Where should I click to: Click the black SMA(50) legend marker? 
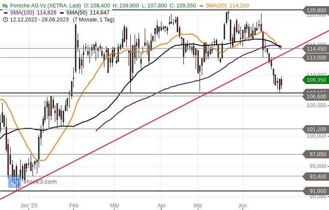[62, 13]
